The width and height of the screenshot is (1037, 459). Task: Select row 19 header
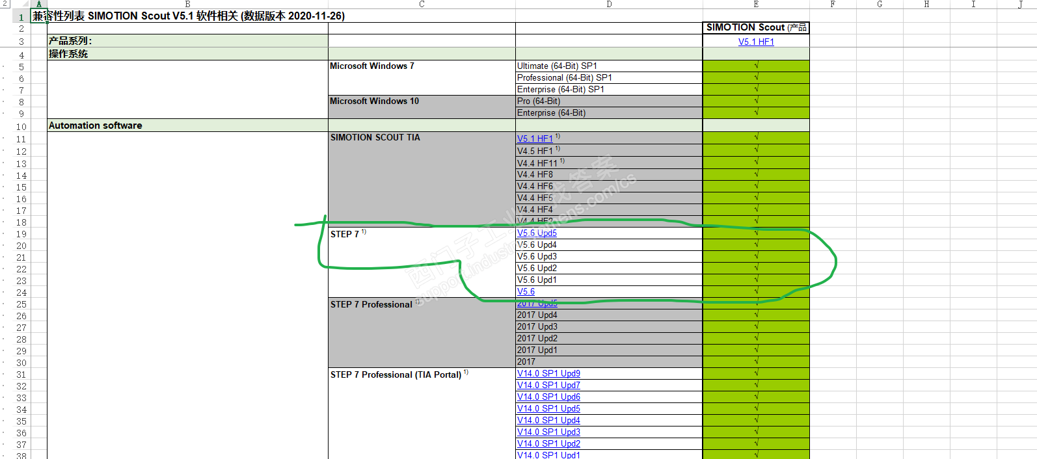(21, 234)
